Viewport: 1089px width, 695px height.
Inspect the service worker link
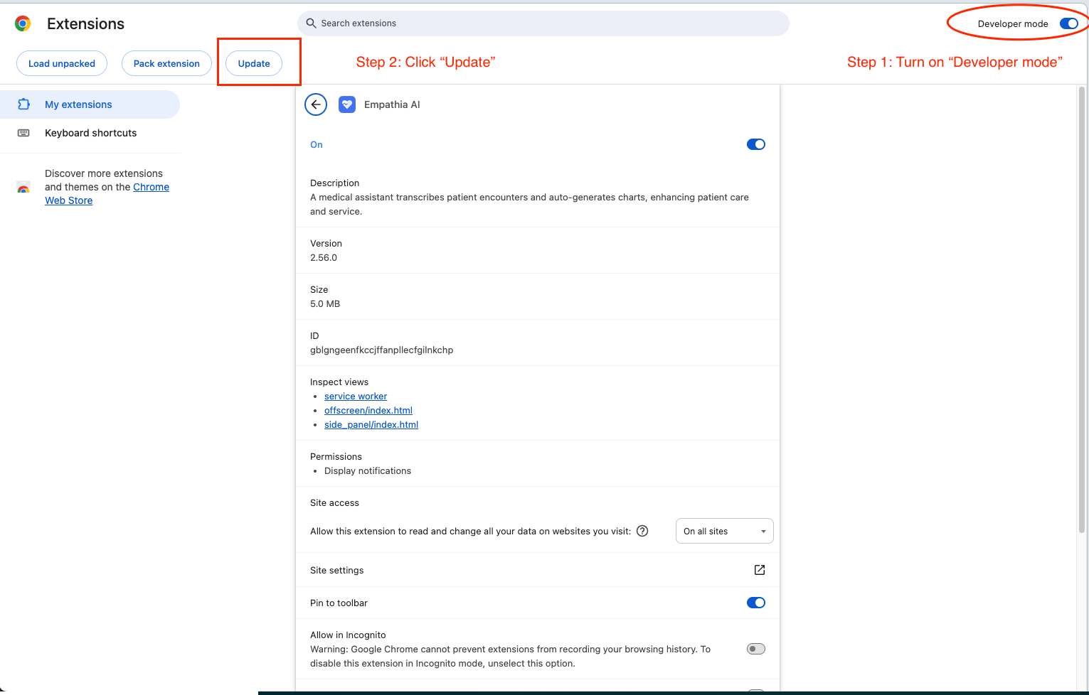356,397
